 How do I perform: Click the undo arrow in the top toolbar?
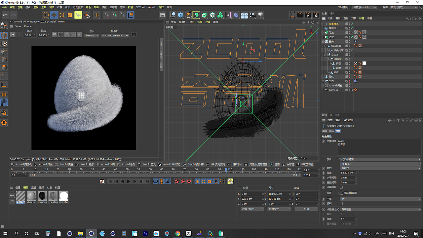[6, 15]
